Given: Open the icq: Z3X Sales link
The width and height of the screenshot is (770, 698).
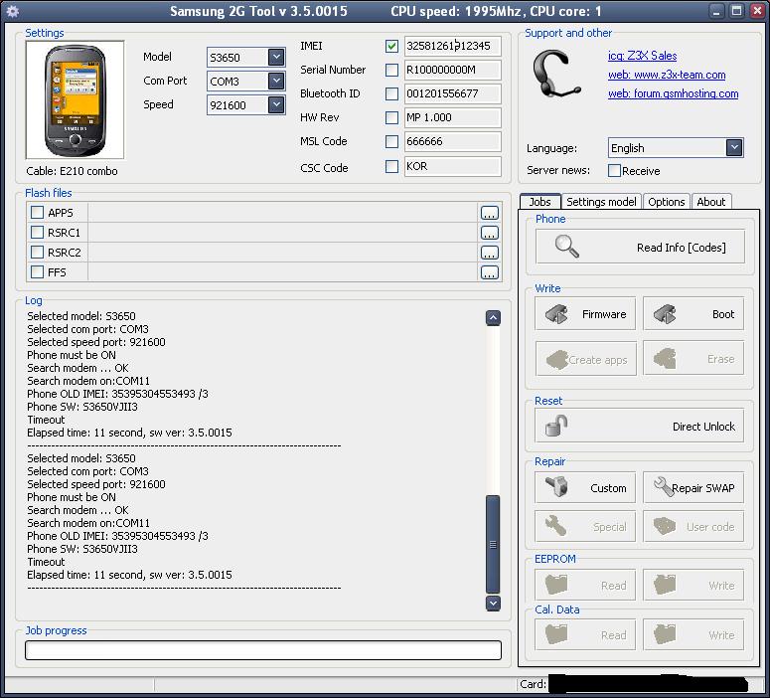Looking at the screenshot, I should [642, 56].
